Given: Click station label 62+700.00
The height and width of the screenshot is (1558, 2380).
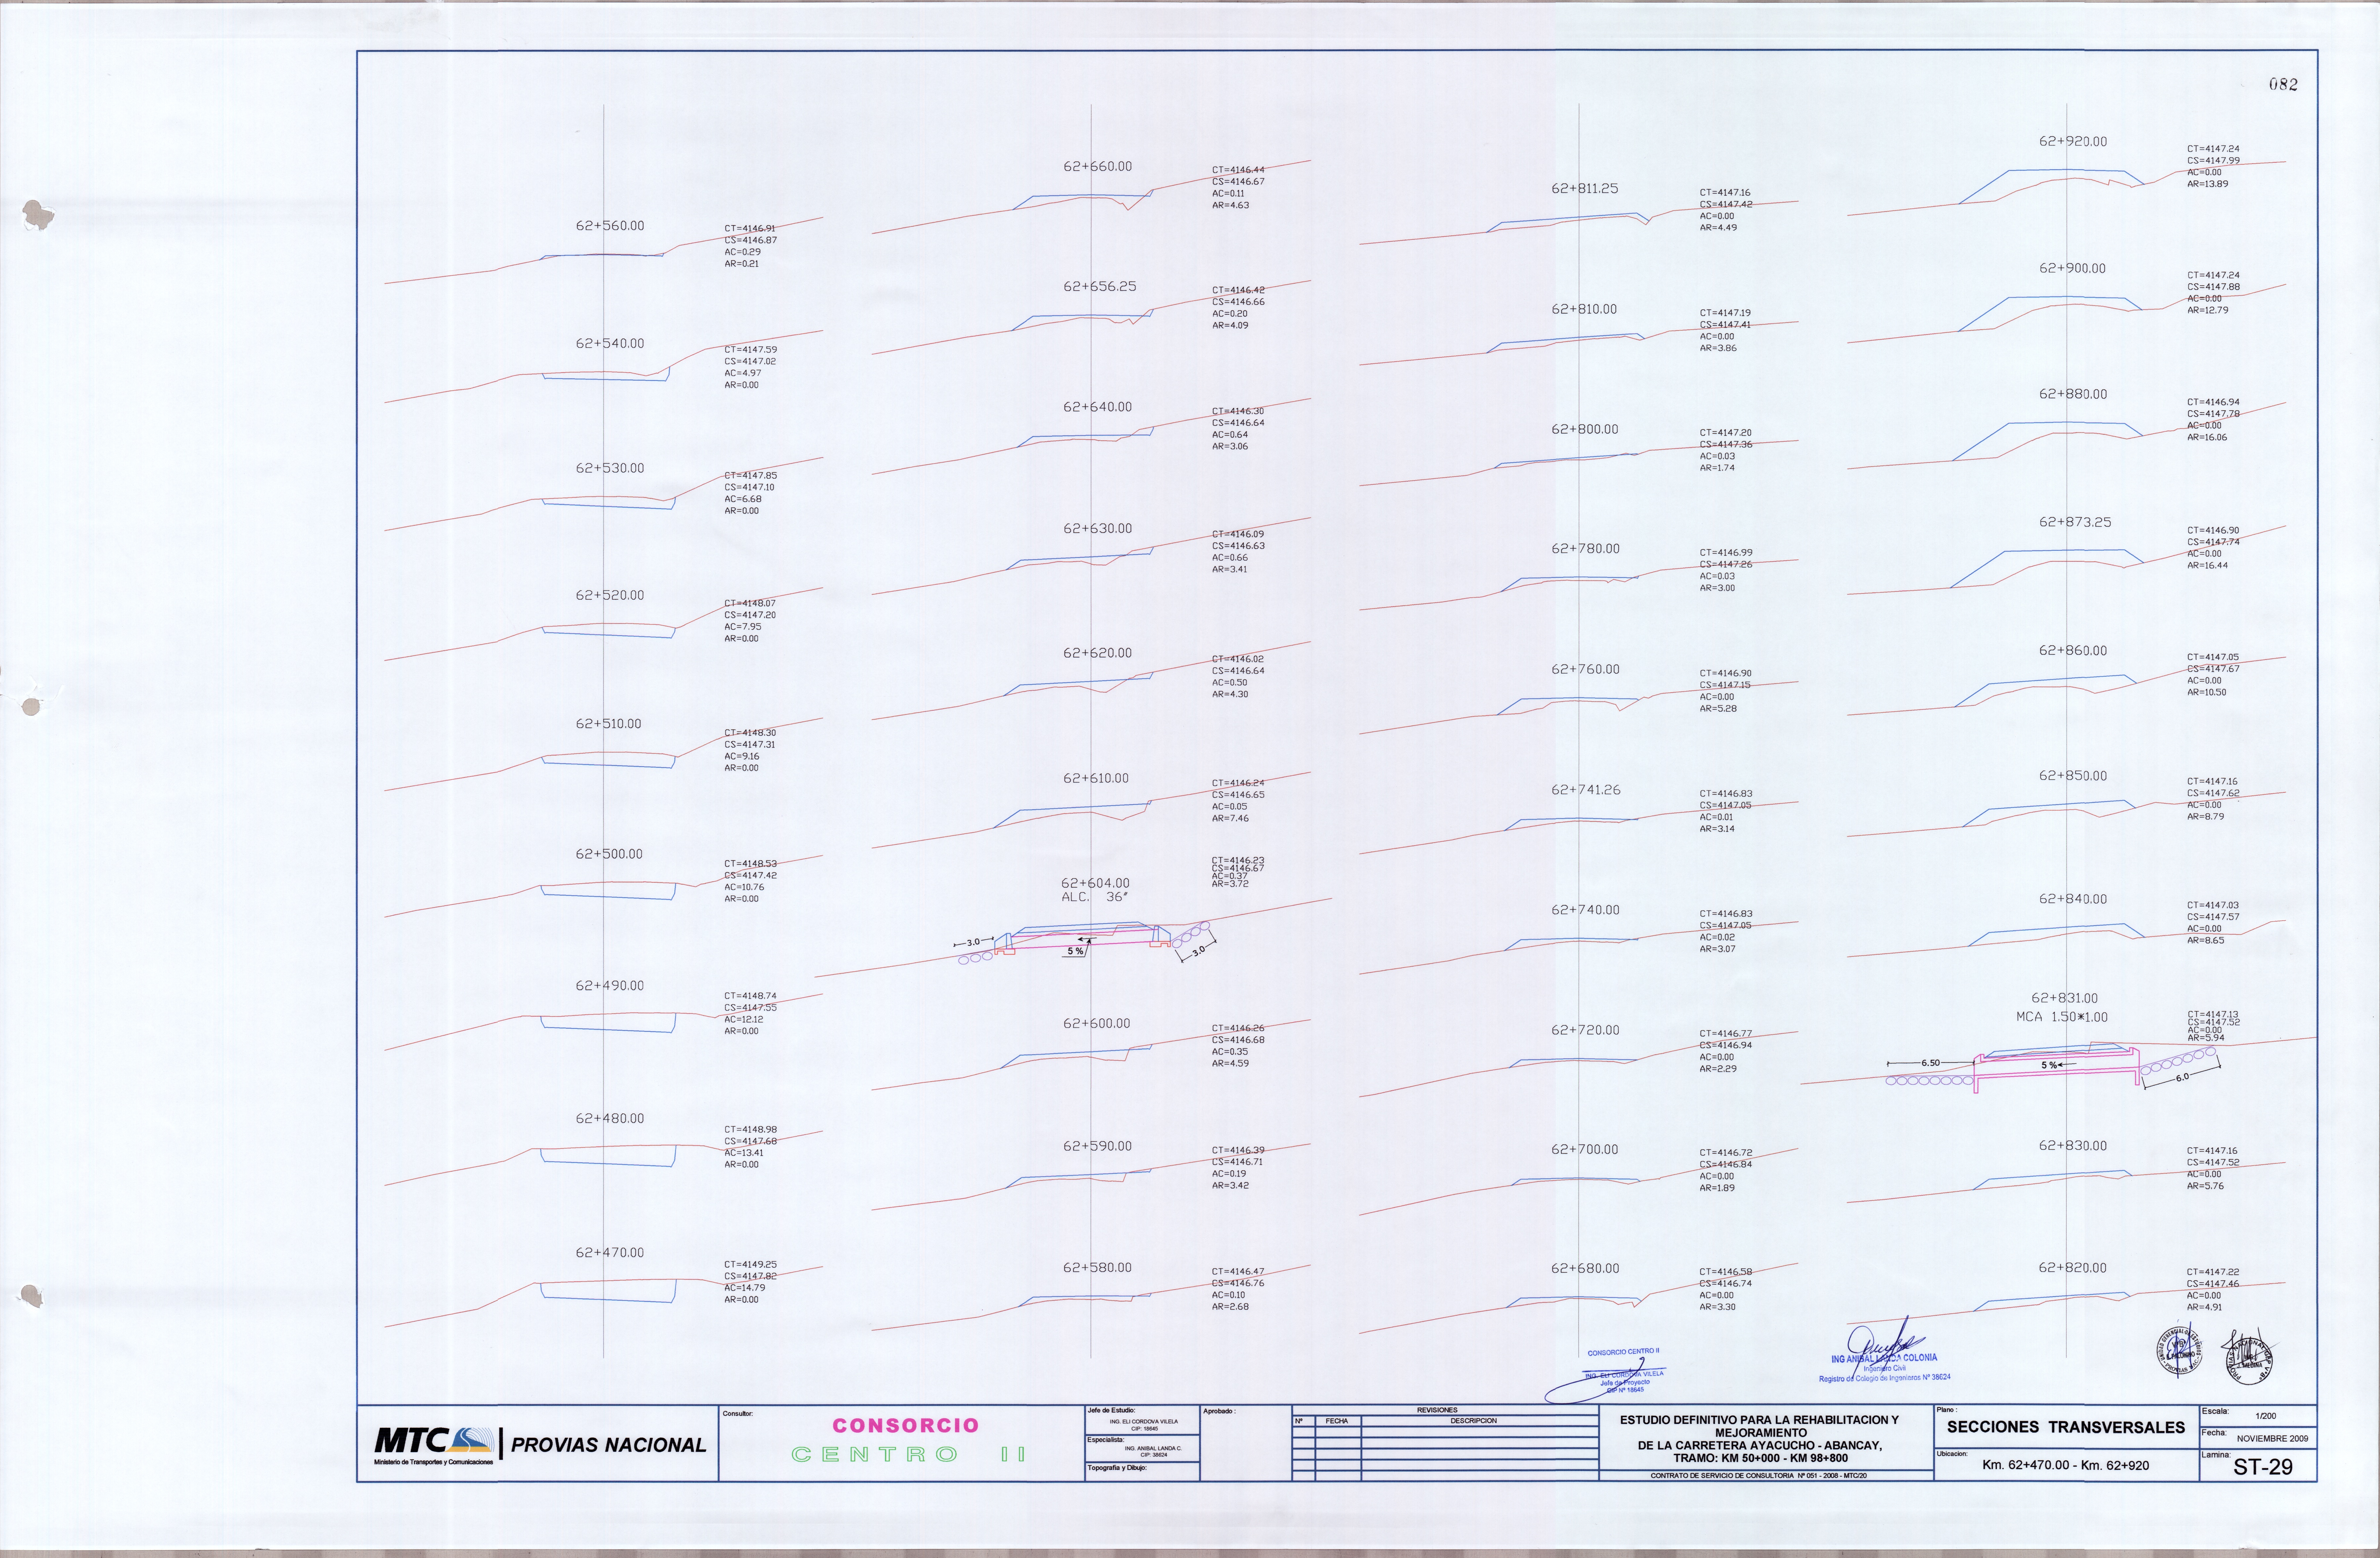Looking at the screenshot, I should 1585,1150.
